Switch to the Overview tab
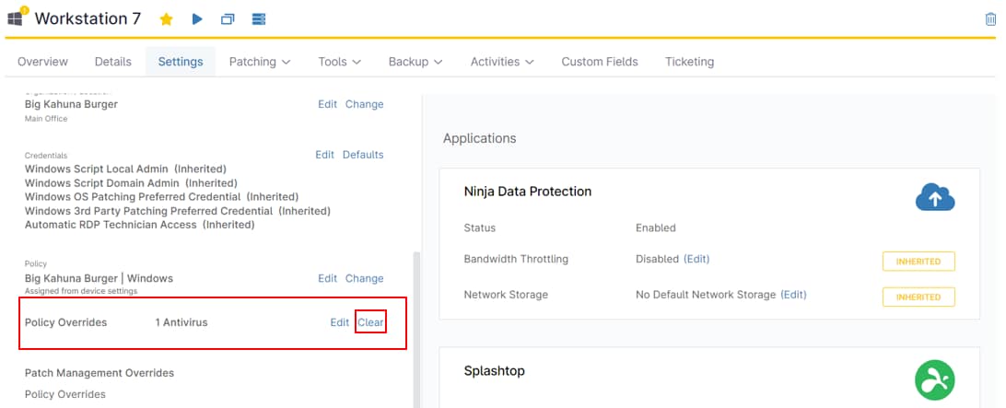 (x=42, y=62)
